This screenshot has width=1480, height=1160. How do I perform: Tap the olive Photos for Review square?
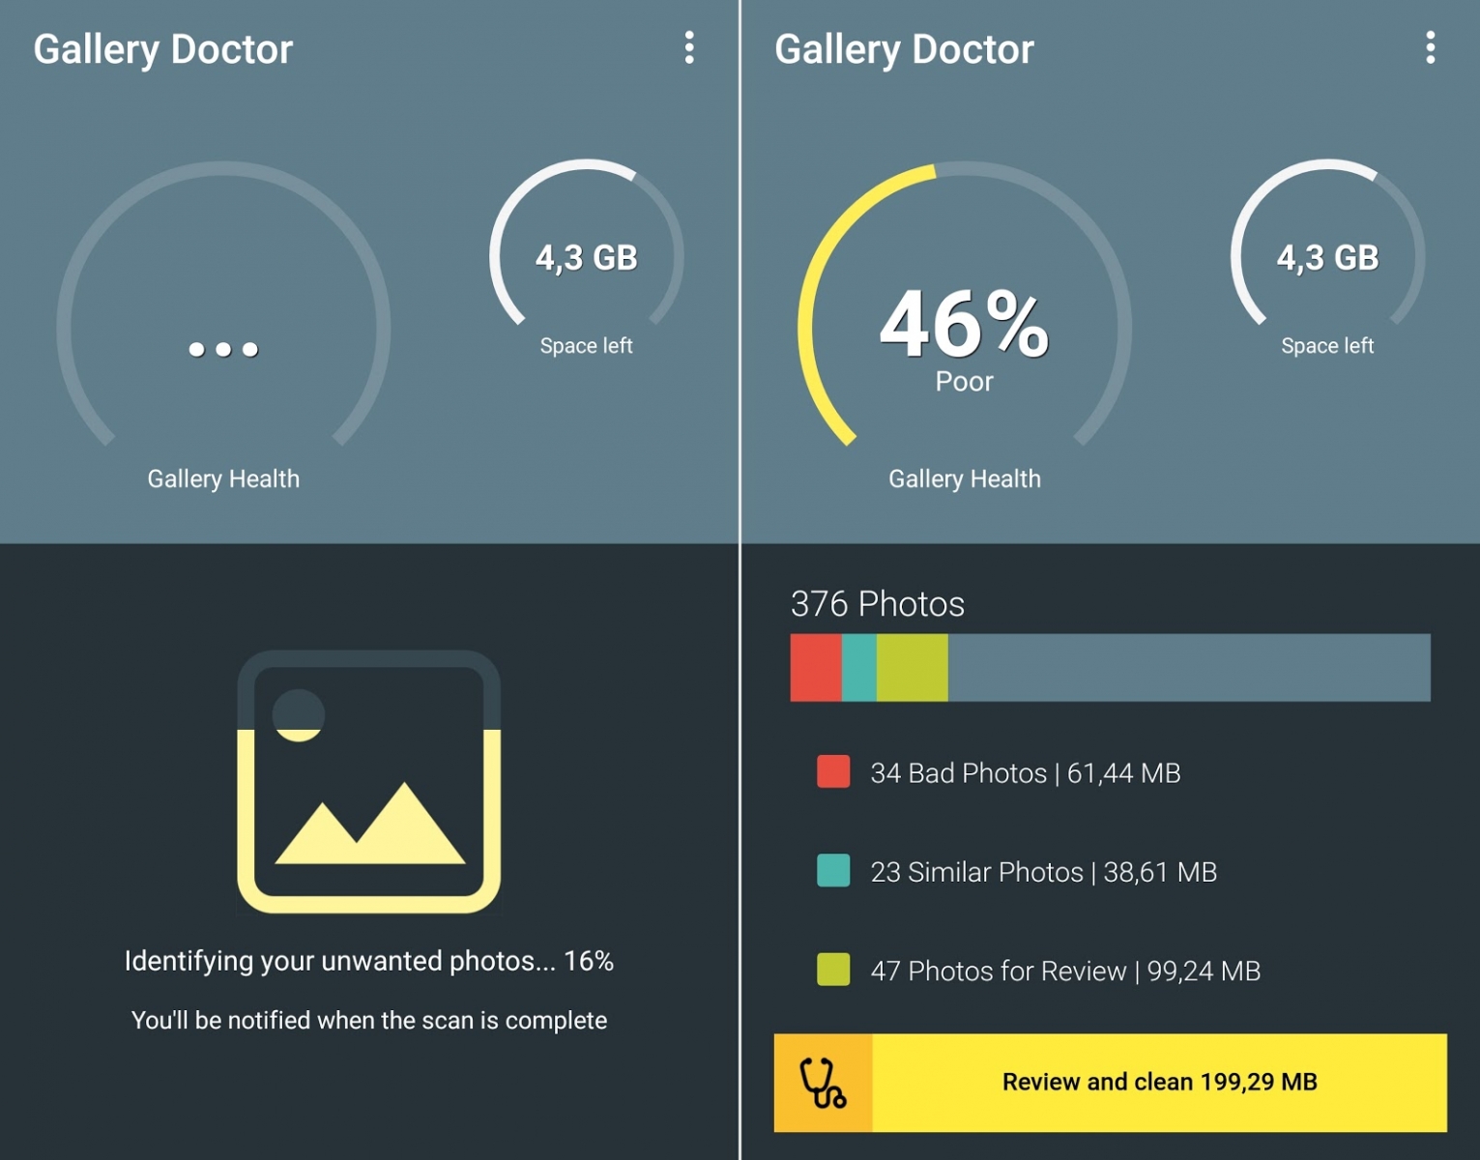coord(833,970)
